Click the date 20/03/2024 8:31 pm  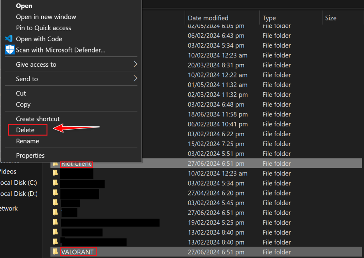tap(216, 65)
